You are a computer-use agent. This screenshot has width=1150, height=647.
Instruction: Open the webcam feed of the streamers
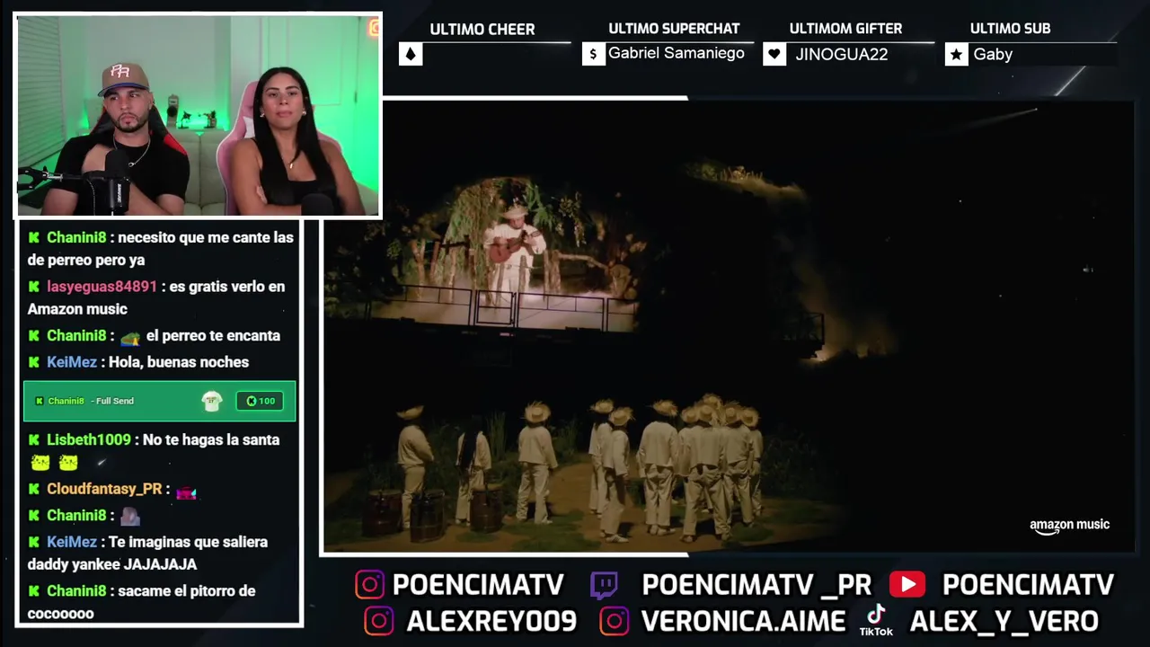click(199, 115)
